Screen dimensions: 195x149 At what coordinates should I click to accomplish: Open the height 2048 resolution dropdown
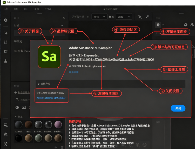coord(124,17)
